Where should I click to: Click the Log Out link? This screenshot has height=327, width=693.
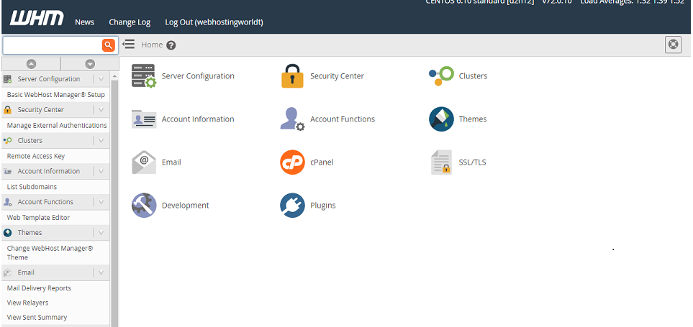214,22
